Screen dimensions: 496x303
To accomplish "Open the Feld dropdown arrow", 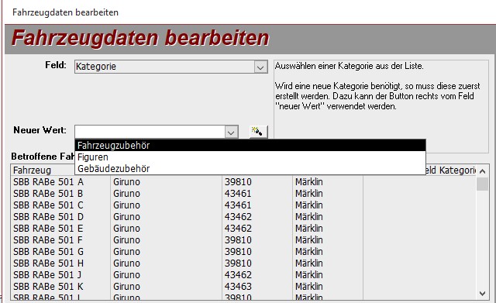I will point(260,67).
